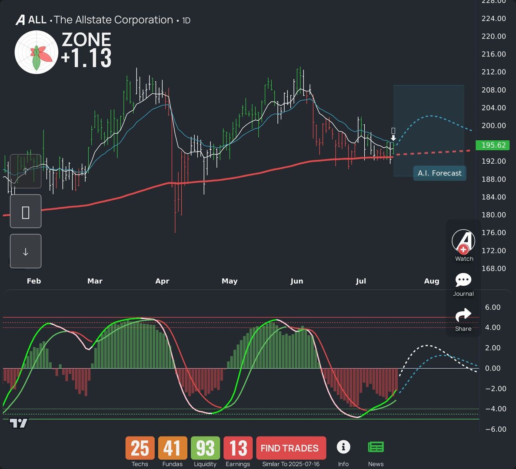This screenshot has width=516, height=469.
Task: Open the Watch add-to-watchlist icon
Action: coord(463,241)
